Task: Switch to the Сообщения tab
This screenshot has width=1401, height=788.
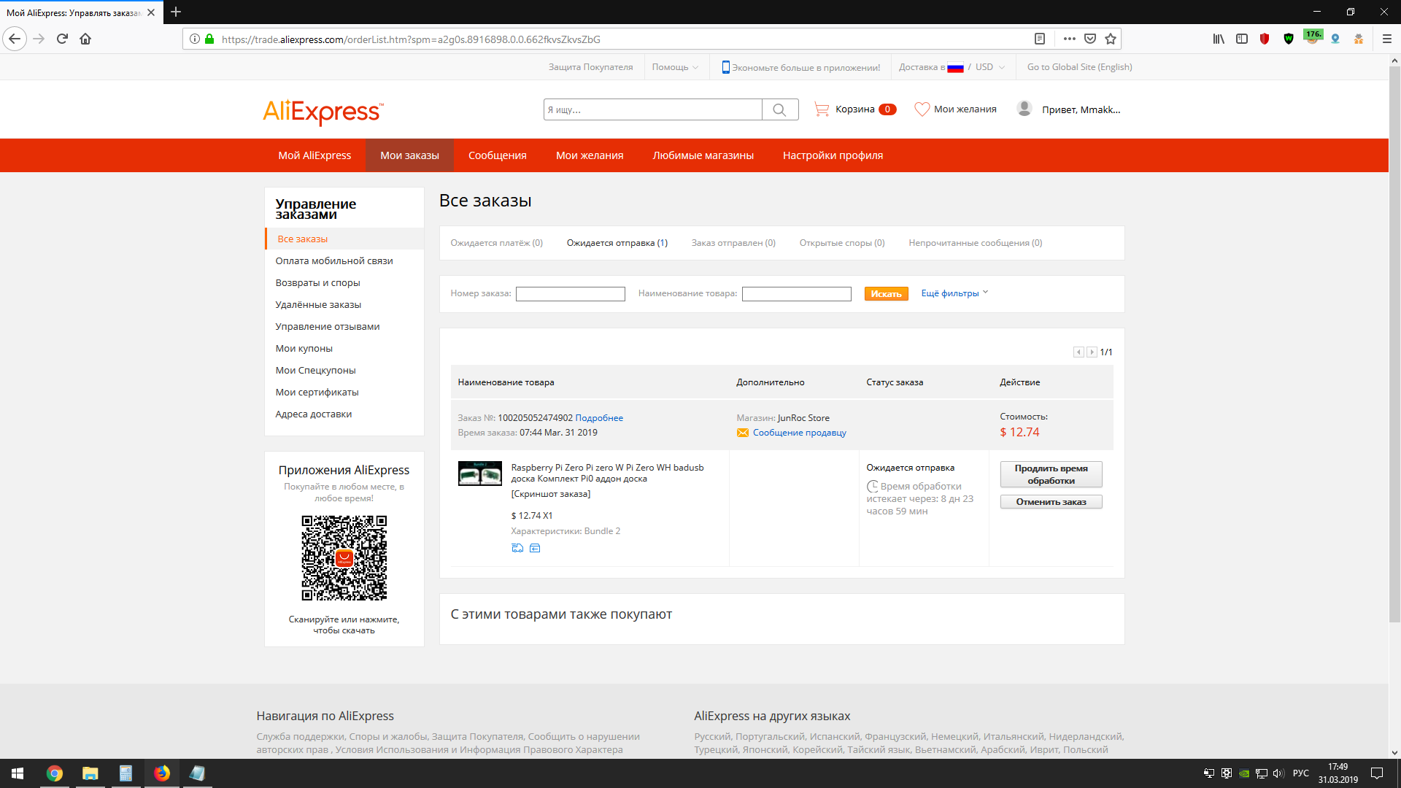Action: click(x=498, y=155)
